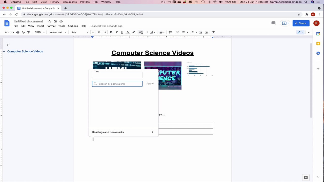
Task: Print the document
Action: (x=18, y=32)
